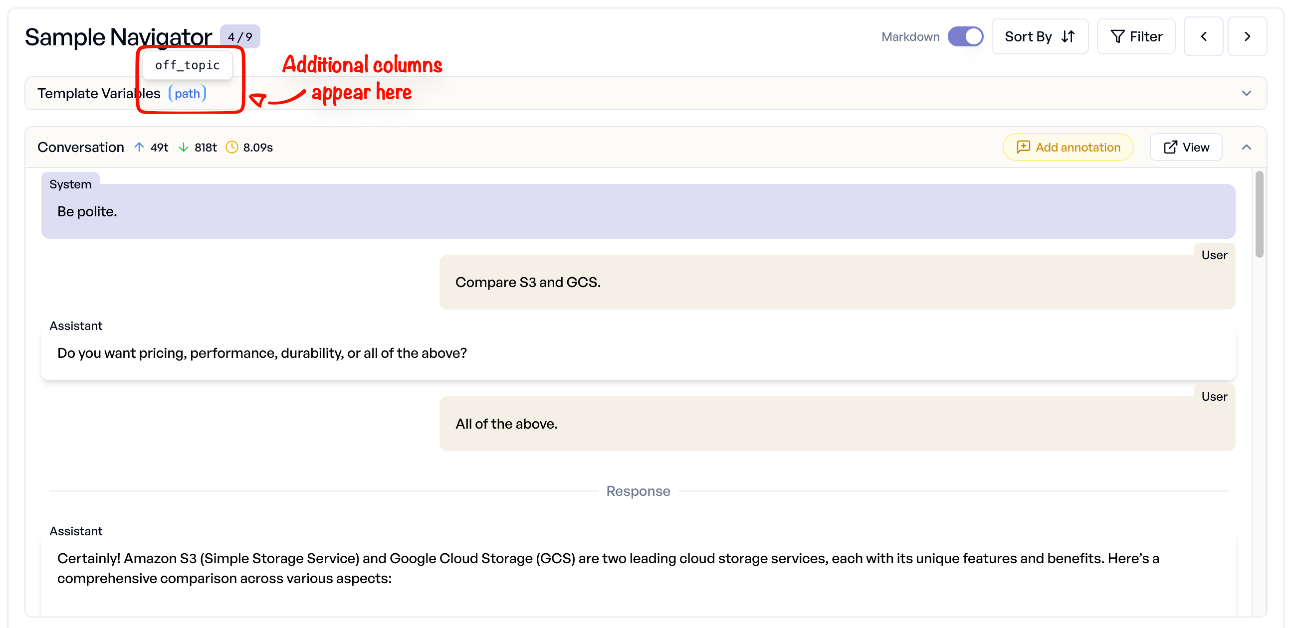Click the Filter funnel icon
Screen dimensions: 1292x628
click(1117, 36)
